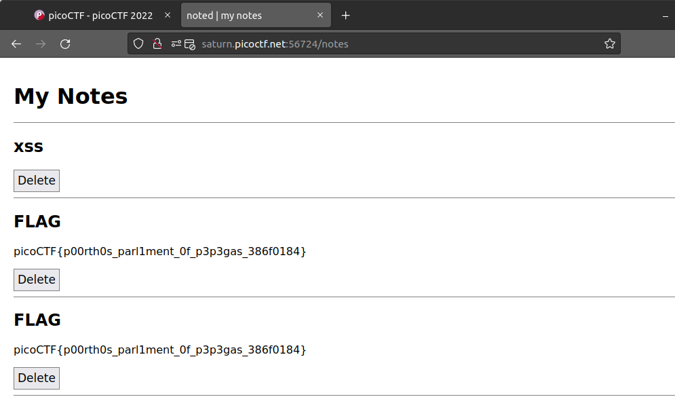Click the picoCTF favicon on first tab

(x=39, y=16)
